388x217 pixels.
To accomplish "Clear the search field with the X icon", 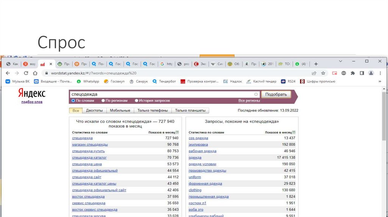I will pos(256,94).
